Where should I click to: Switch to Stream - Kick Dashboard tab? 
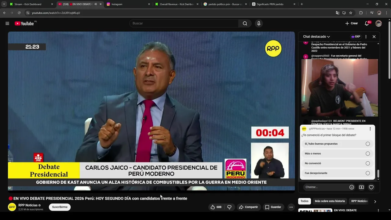pos(31,4)
